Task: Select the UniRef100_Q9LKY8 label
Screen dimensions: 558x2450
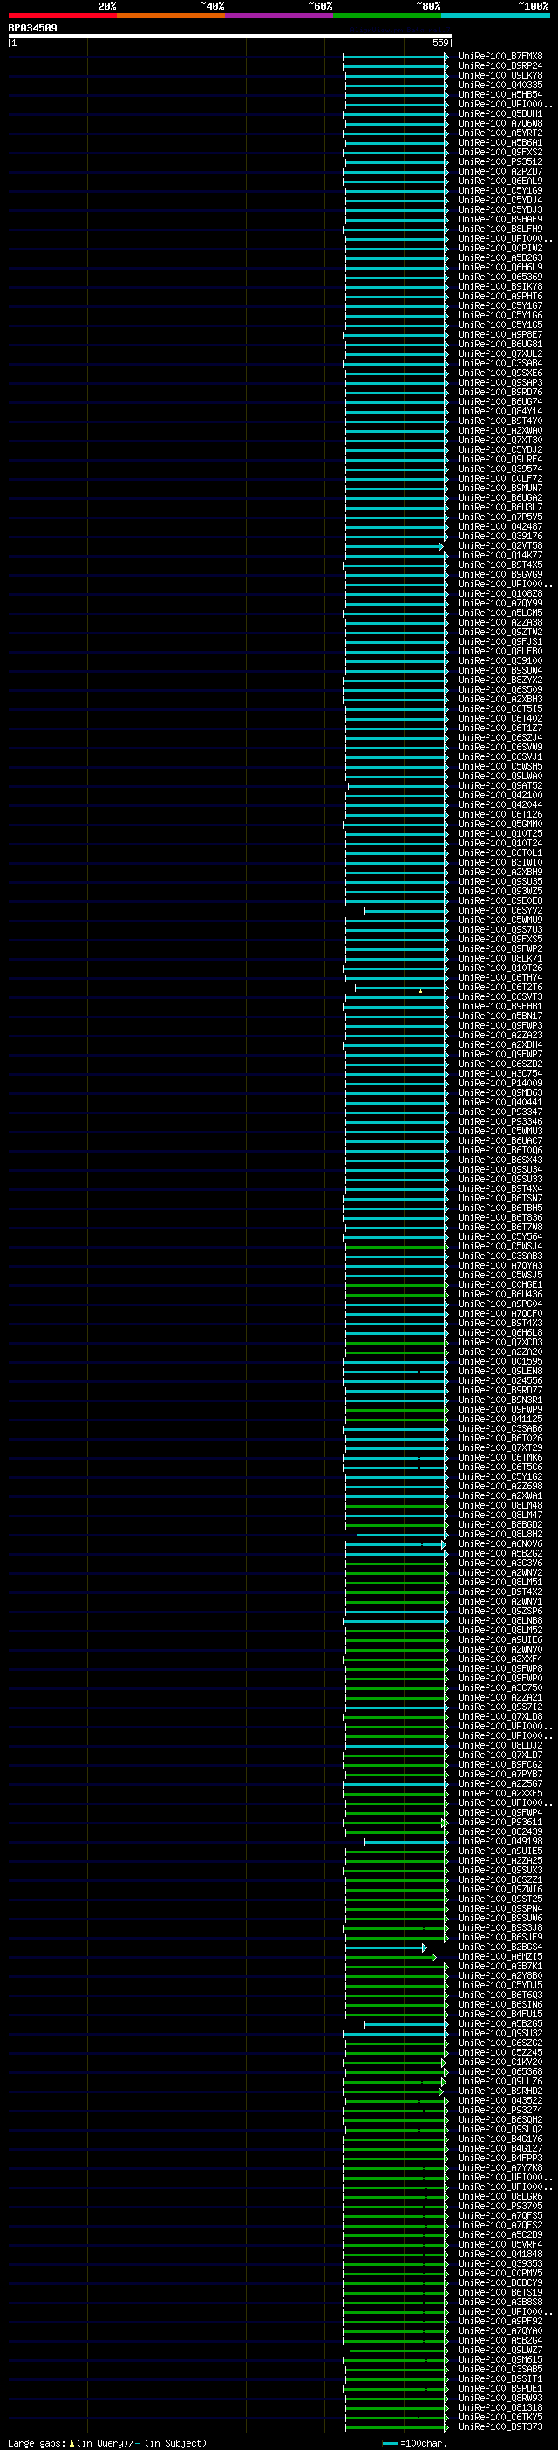Action: point(501,75)
